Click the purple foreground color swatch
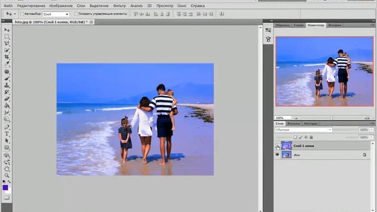Screen dimensions: 377x212 [5, 187]
